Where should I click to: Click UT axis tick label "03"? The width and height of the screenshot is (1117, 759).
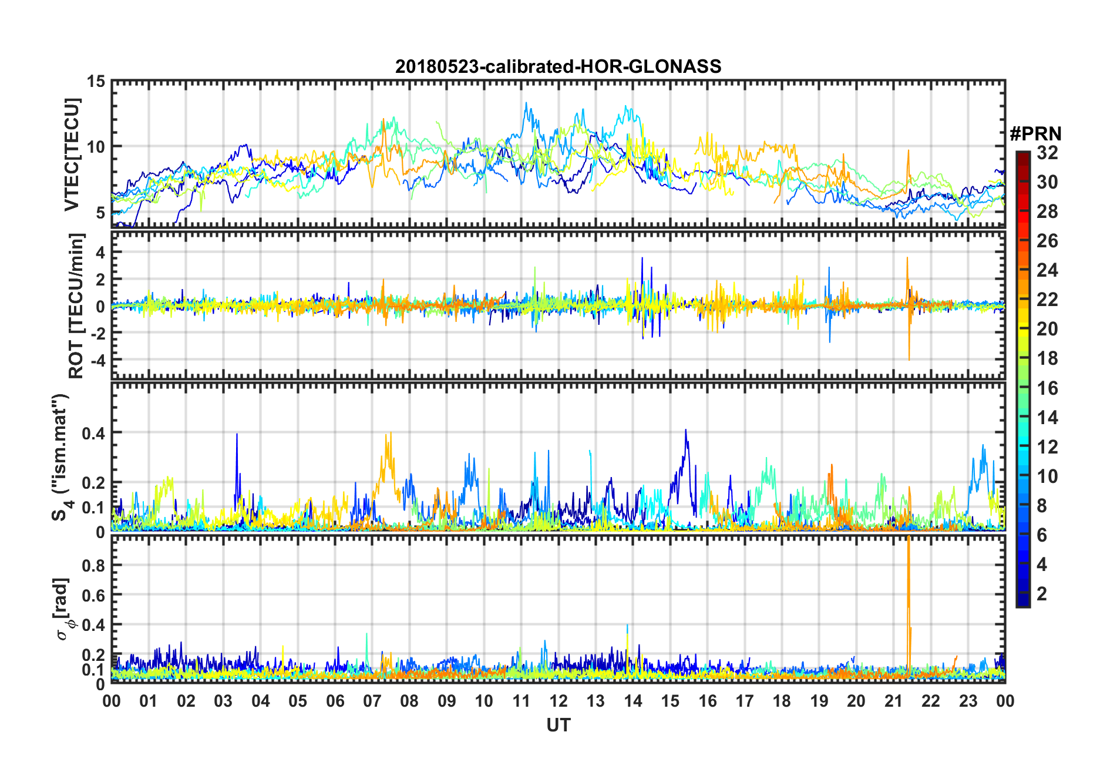coord(223,701)
